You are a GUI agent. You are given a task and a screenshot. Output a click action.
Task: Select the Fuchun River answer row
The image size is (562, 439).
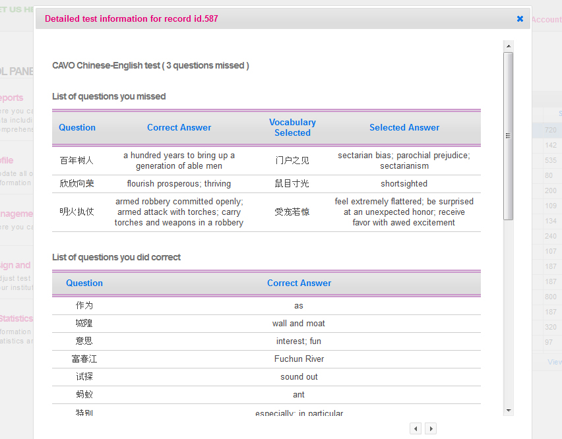tap(299, 359)
